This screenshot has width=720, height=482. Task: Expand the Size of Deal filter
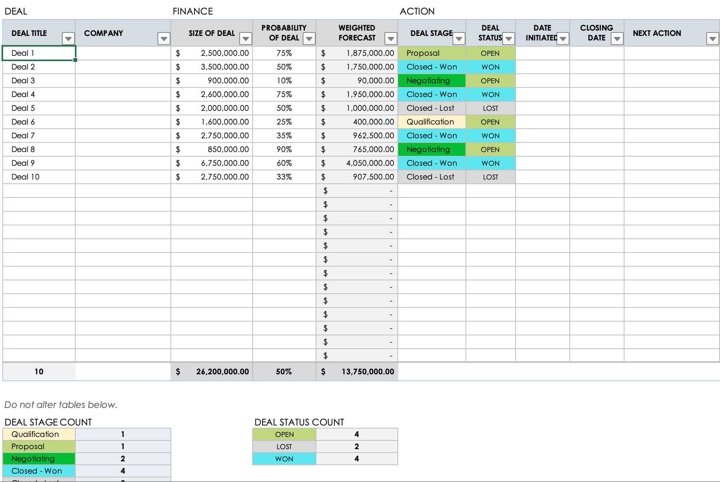245,39
